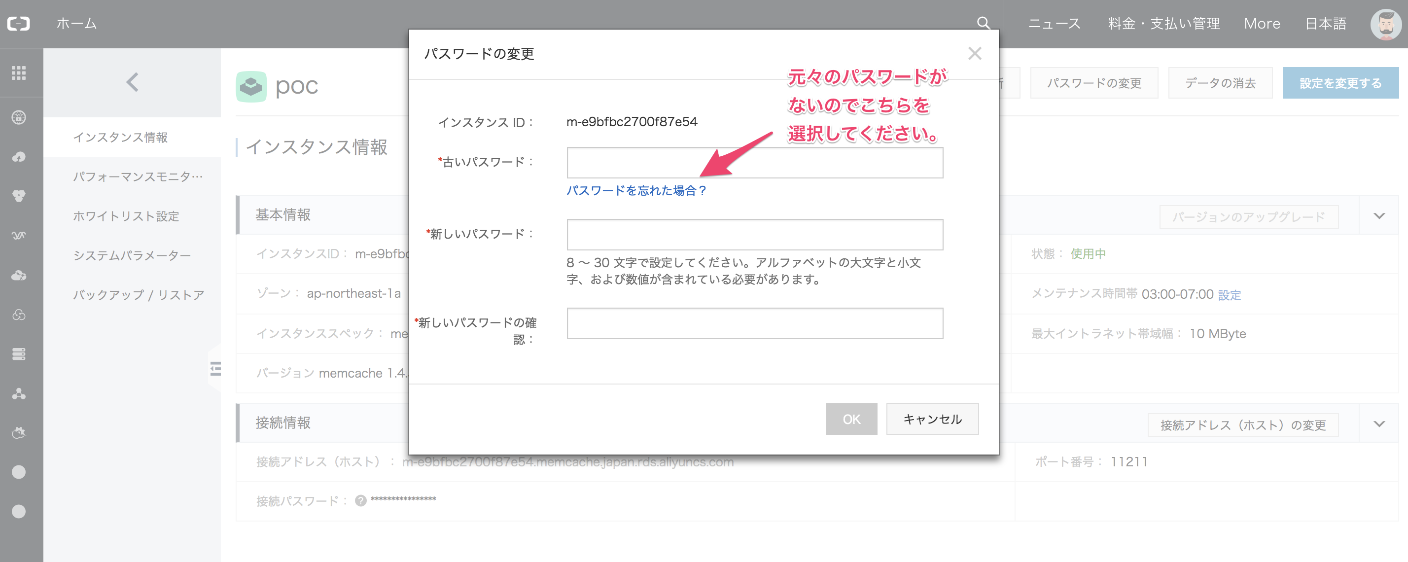The height and width of the screenshot is (562, 1408).
Task: Click help icon beside 接続パスワード
Action: (360, 500)
